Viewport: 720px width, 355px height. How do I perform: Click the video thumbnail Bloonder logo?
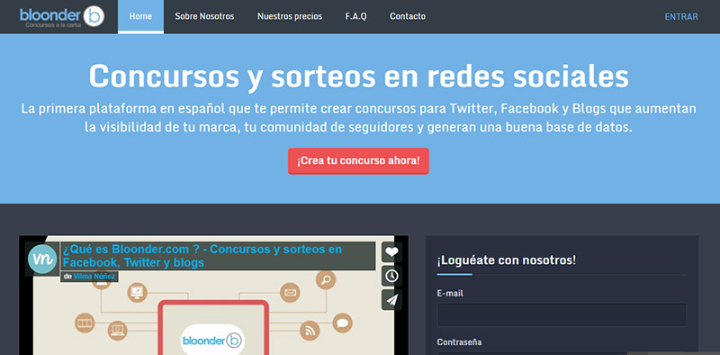(x=212, y=341)
